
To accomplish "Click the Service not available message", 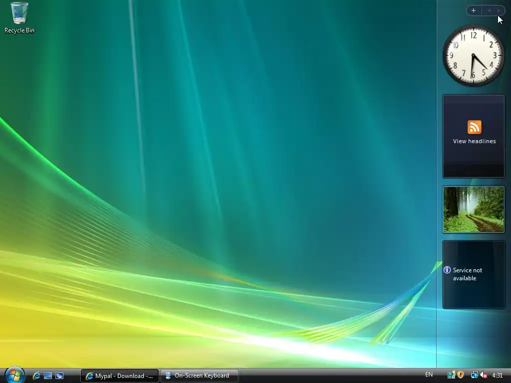I will point(467,274).
